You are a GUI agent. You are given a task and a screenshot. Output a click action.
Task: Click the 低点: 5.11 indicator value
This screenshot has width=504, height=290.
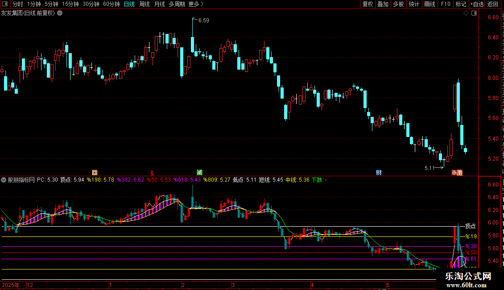point(244,180)
